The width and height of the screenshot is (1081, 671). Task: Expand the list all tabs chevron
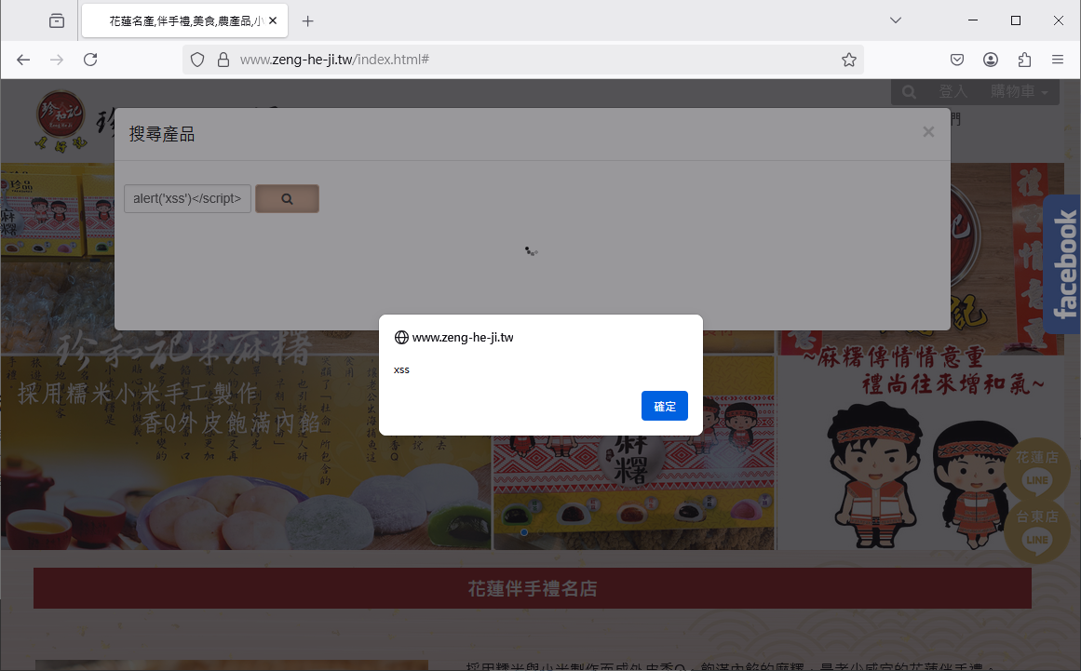(896, 20)
